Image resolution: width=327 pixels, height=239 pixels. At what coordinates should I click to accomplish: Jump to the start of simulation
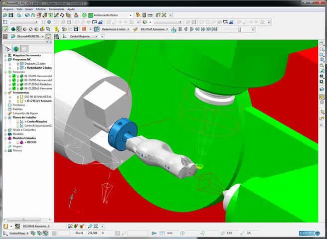209,29
